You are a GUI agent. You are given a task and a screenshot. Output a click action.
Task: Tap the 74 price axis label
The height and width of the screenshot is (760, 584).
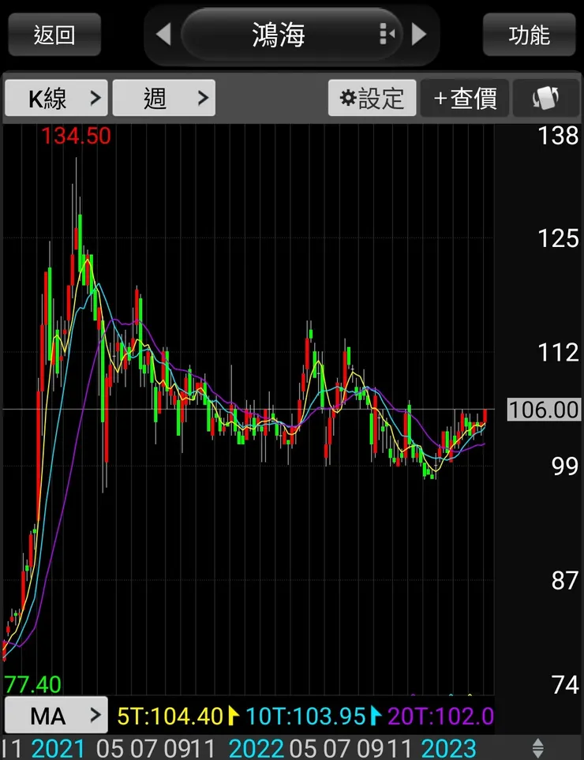(564, 685)
